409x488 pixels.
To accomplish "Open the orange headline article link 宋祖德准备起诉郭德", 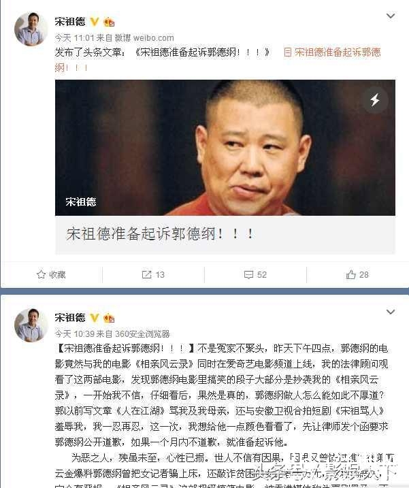I will [x=332, y=52].
